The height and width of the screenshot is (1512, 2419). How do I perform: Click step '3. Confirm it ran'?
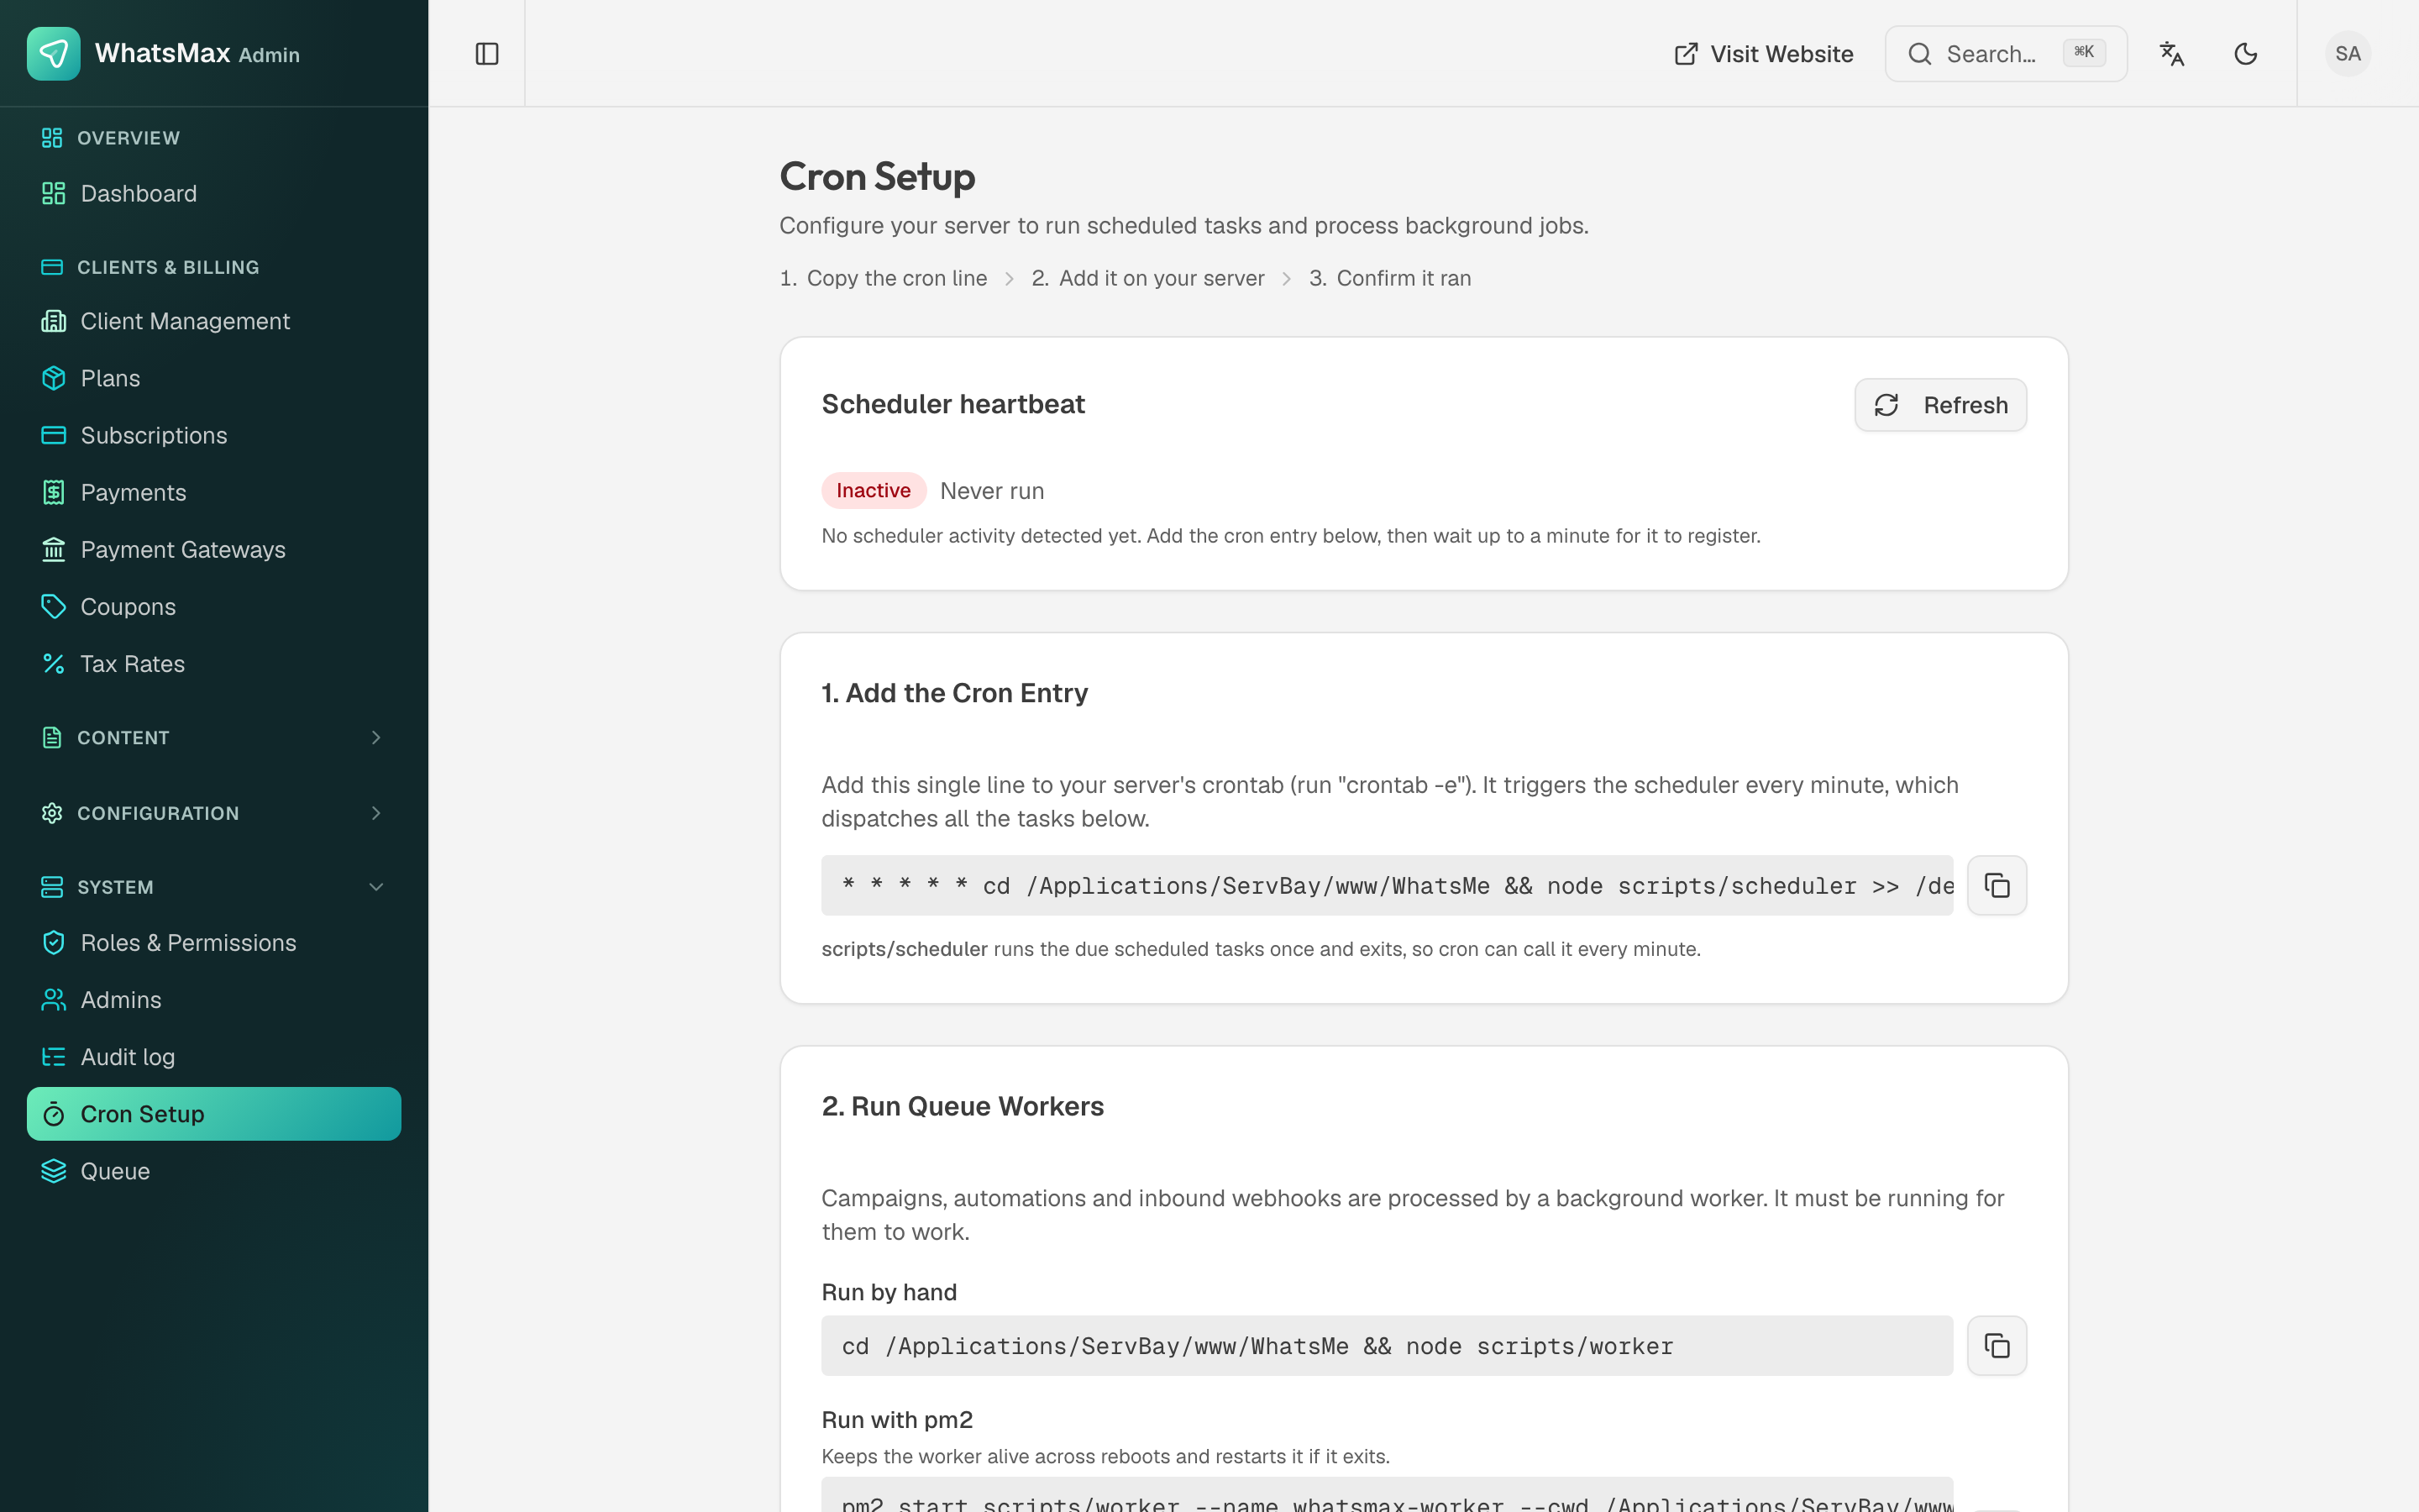[x=1390, y=278]
